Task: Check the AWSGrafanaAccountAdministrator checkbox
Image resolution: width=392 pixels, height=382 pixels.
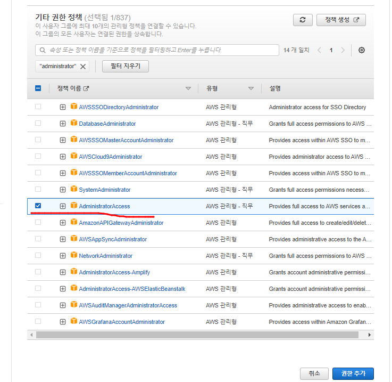Action: (38, 322)
